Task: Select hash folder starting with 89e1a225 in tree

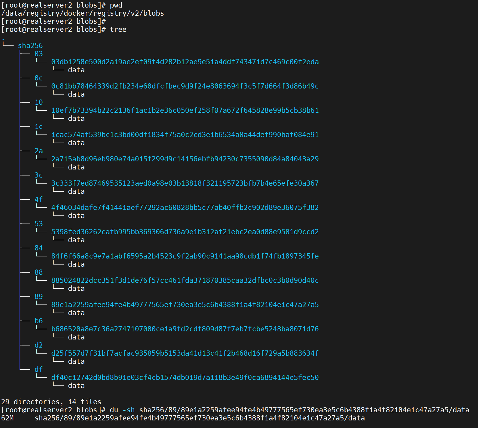Action: (185, 305)
